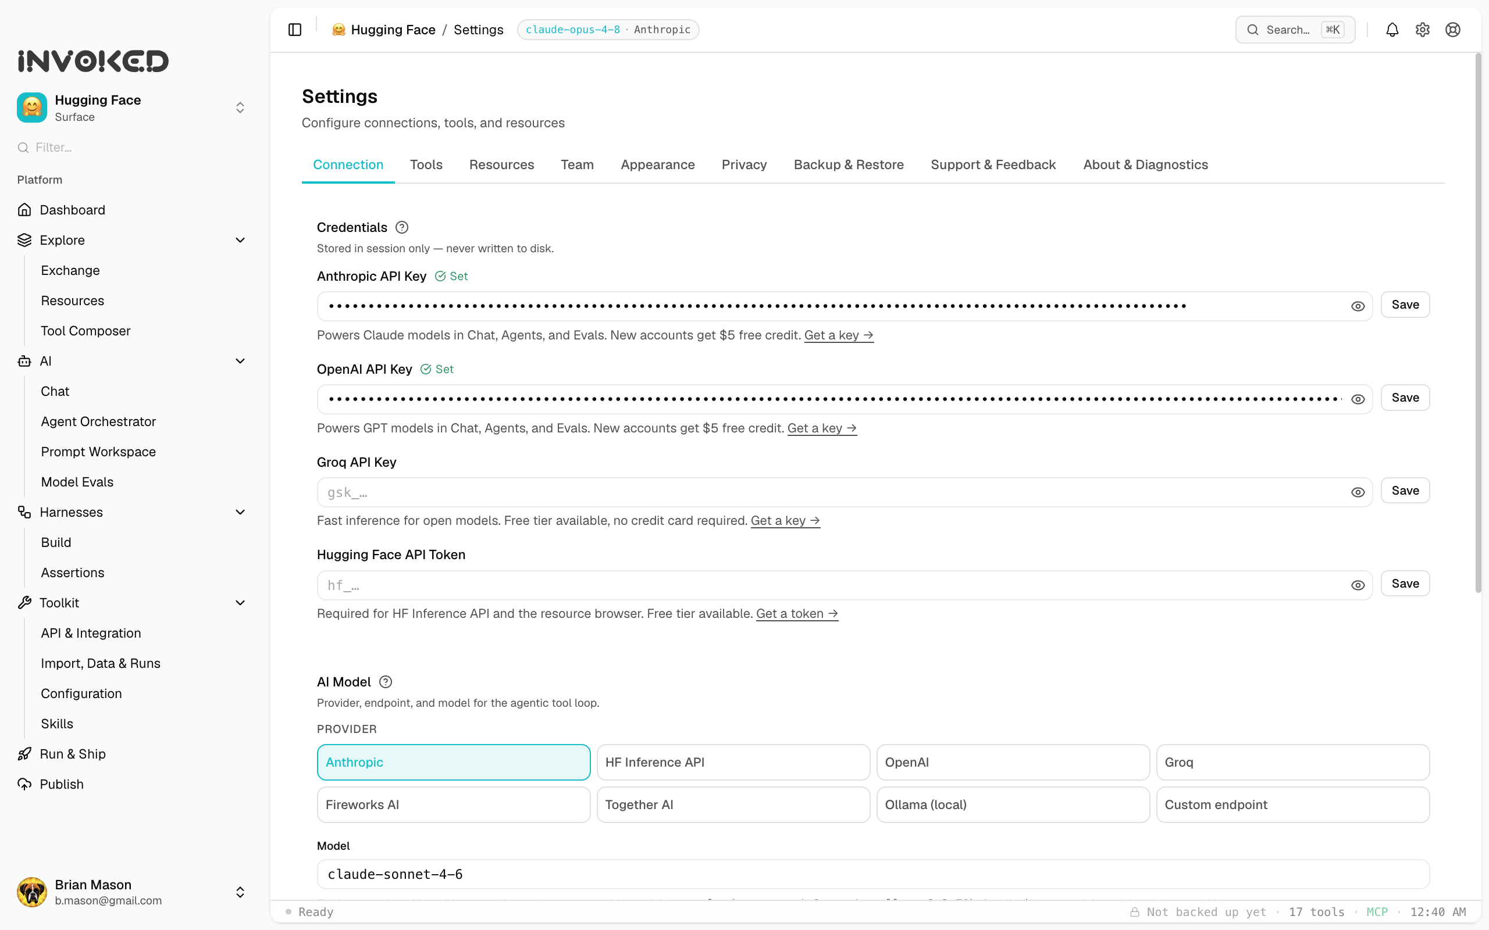
Task: Click the Publish cloud upload icon
Action: (24, 784)
